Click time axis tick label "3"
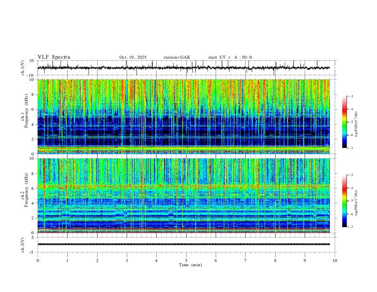This screenshot has height=292, width=377. pyautogui.click(x=127, y=261)
